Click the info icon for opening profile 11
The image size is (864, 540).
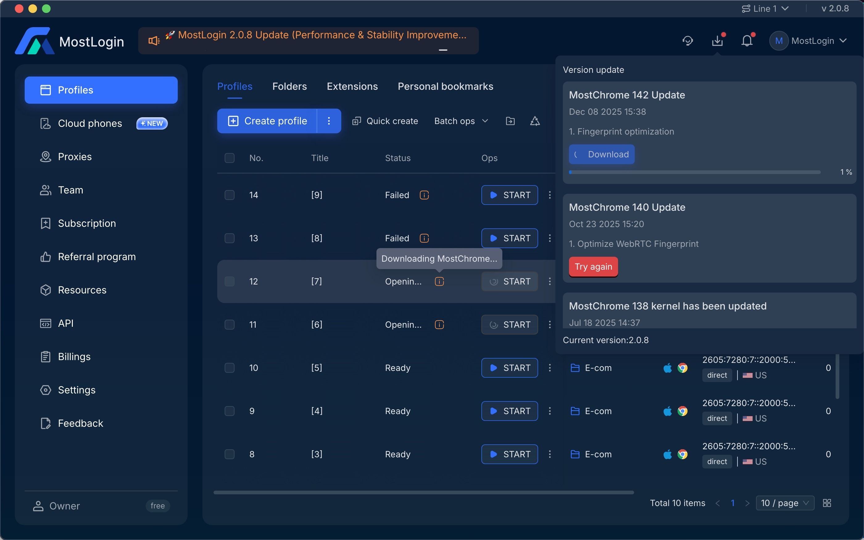point(439,325)
